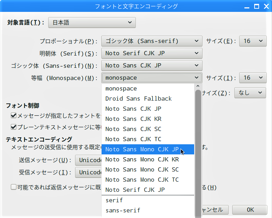Image resolution: width=272 pixels, height=218 pixels.
Task: Open the プロポーショナル font type dropdown
Action: click(152, 41)
